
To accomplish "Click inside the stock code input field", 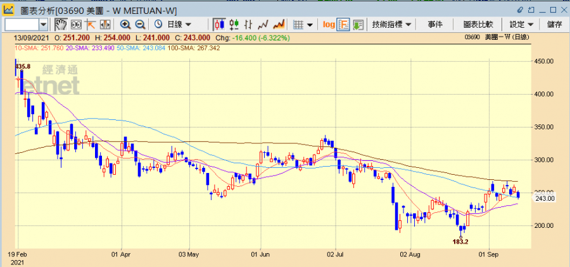I will [21, 25].
